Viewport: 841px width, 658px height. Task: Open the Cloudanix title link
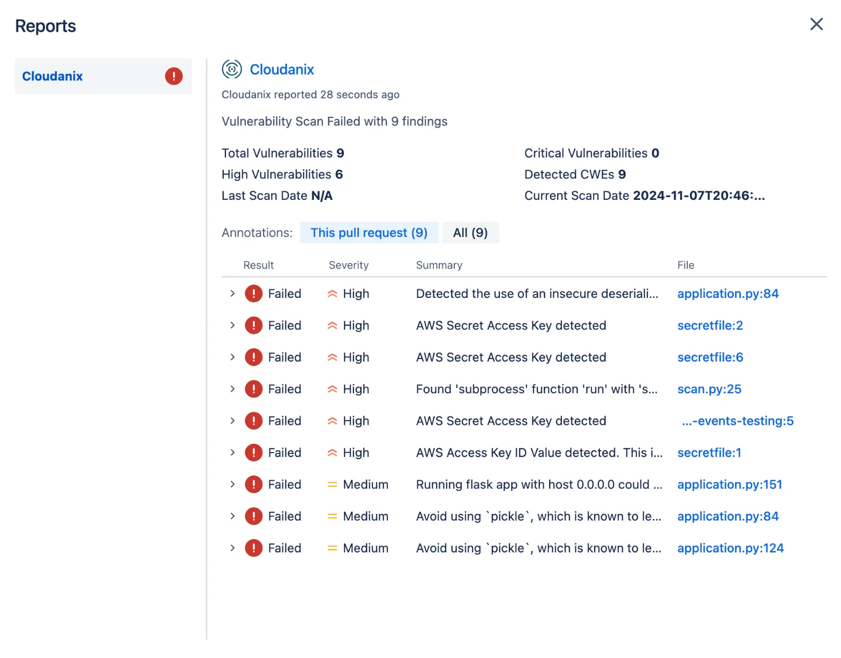pyautogui.click(x=282, y=70)
